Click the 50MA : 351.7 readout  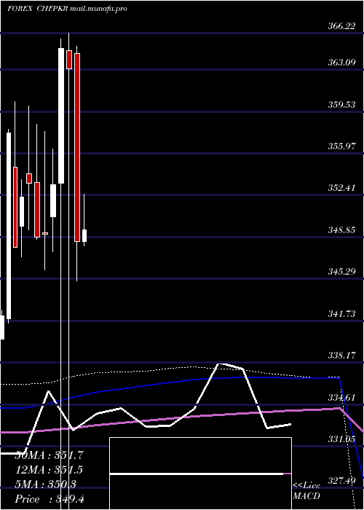50,455
